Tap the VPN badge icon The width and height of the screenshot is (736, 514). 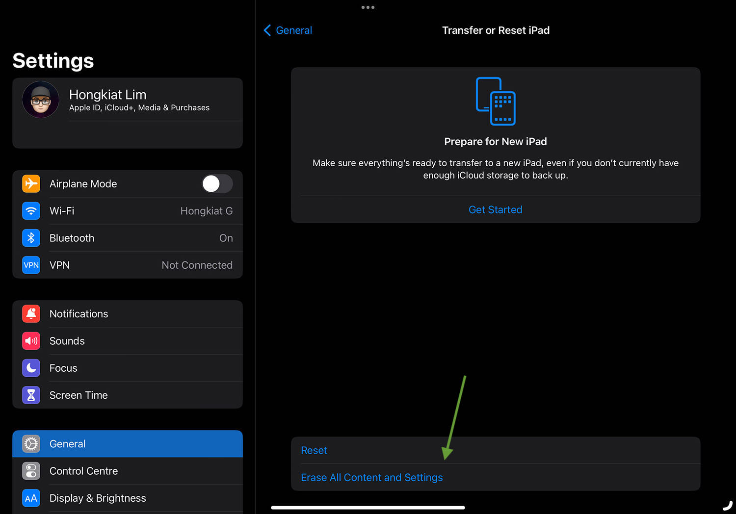[31, 265]
